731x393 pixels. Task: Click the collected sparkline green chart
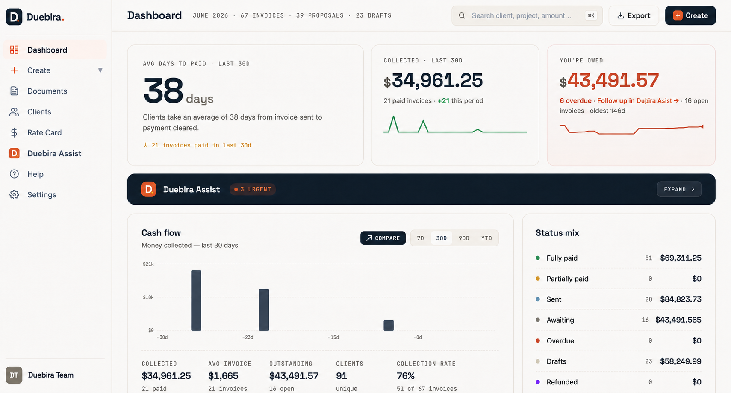tap(455, 124)
